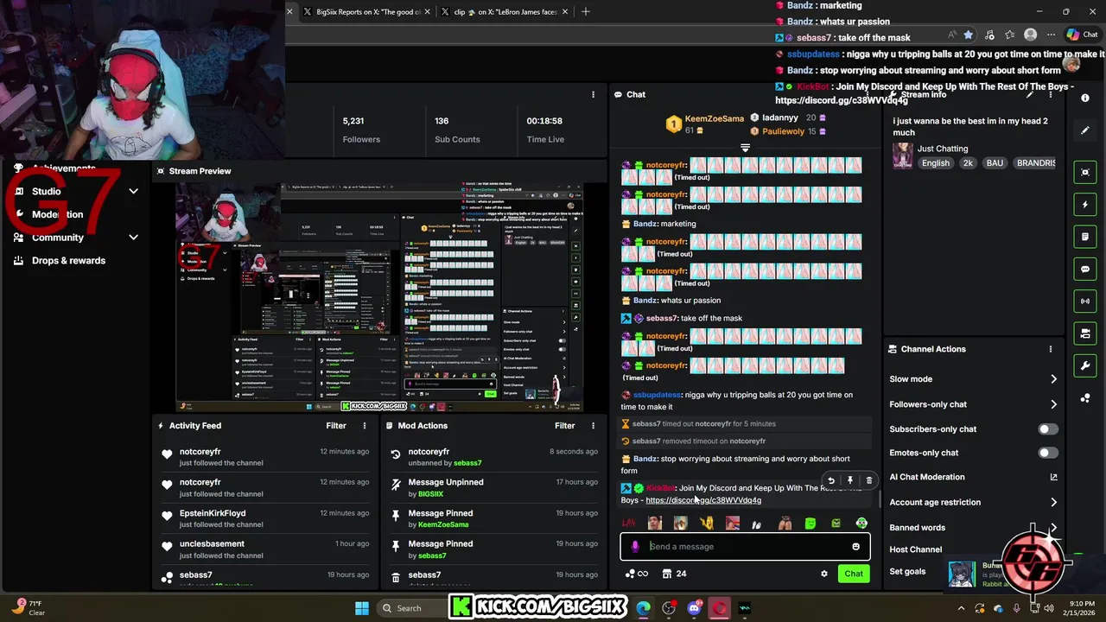Collapse the chat leaderboard arrow
The image size is (1106, 622).
(x=745, y=148)
